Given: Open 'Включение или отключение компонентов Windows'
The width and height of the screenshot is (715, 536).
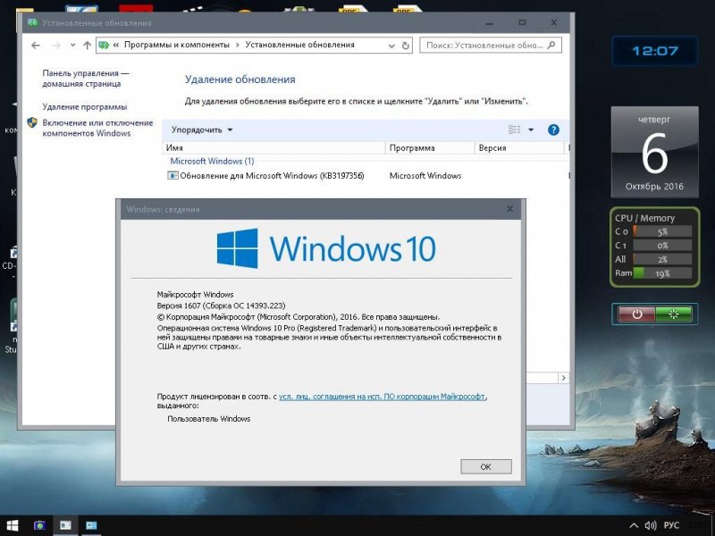Looking at the screenshot, I should click(x=97, y=128).
